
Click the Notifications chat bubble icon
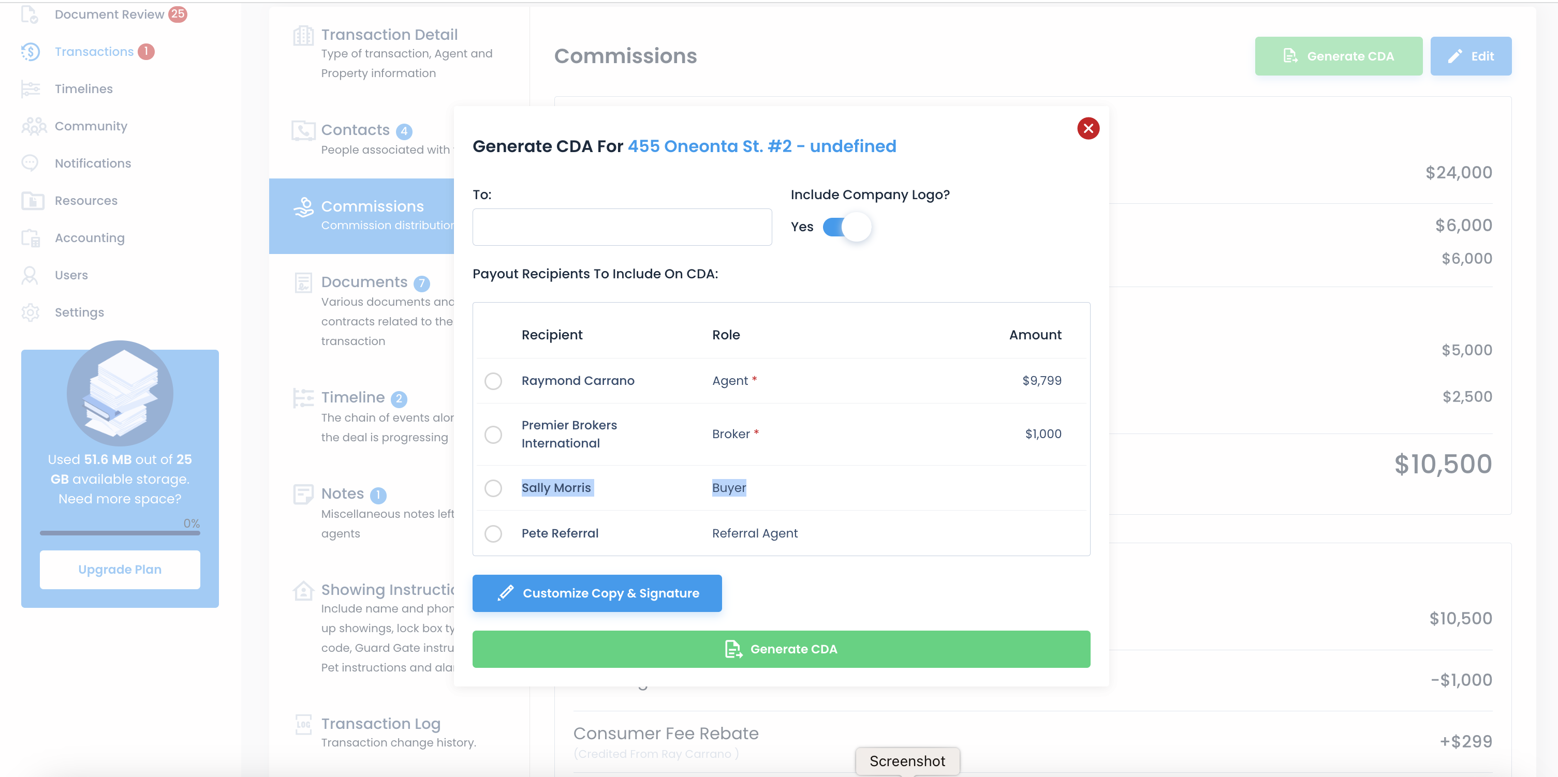(x=30, y=163)
